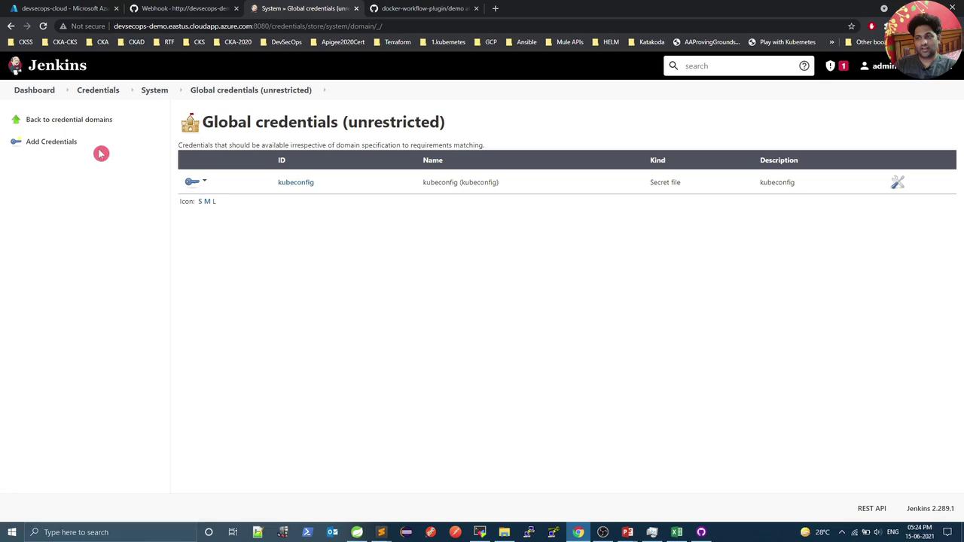Close the docker-workflow-plugin tab

tap(476, 8)
